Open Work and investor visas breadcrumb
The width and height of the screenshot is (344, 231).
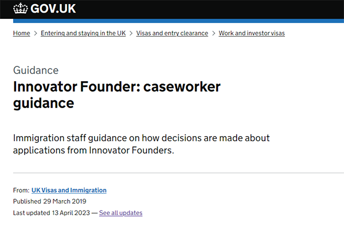[x=252, y=33]
